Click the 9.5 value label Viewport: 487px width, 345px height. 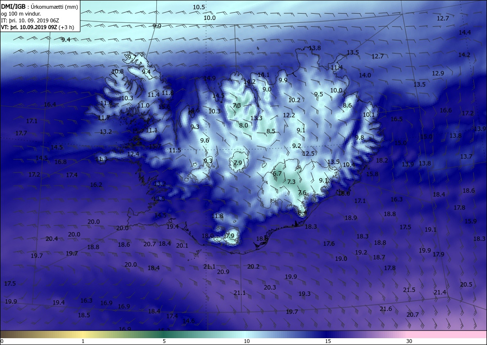[318, 94]
